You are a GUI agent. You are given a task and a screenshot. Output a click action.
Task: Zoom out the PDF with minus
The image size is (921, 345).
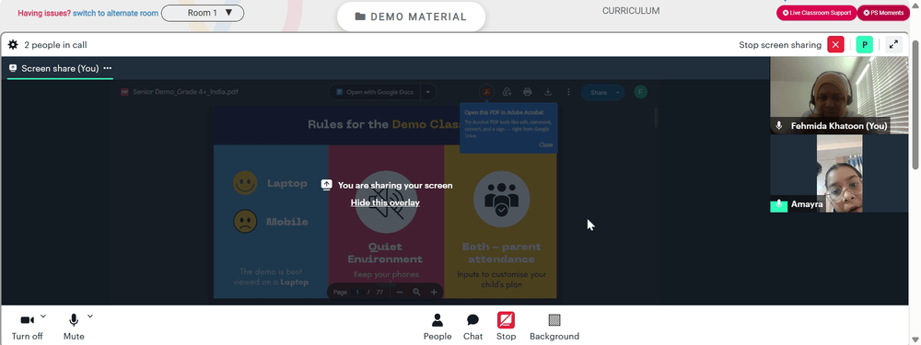pos(400,293)
